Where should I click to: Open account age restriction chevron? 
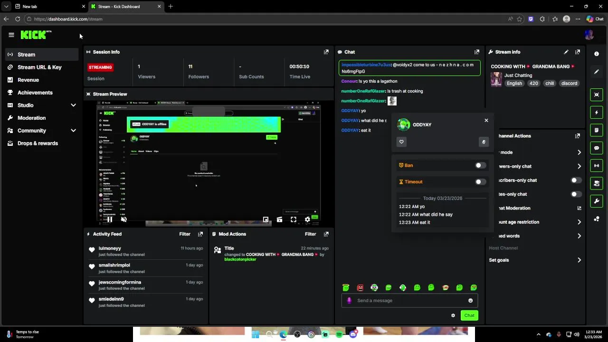(x=579, y=222)
